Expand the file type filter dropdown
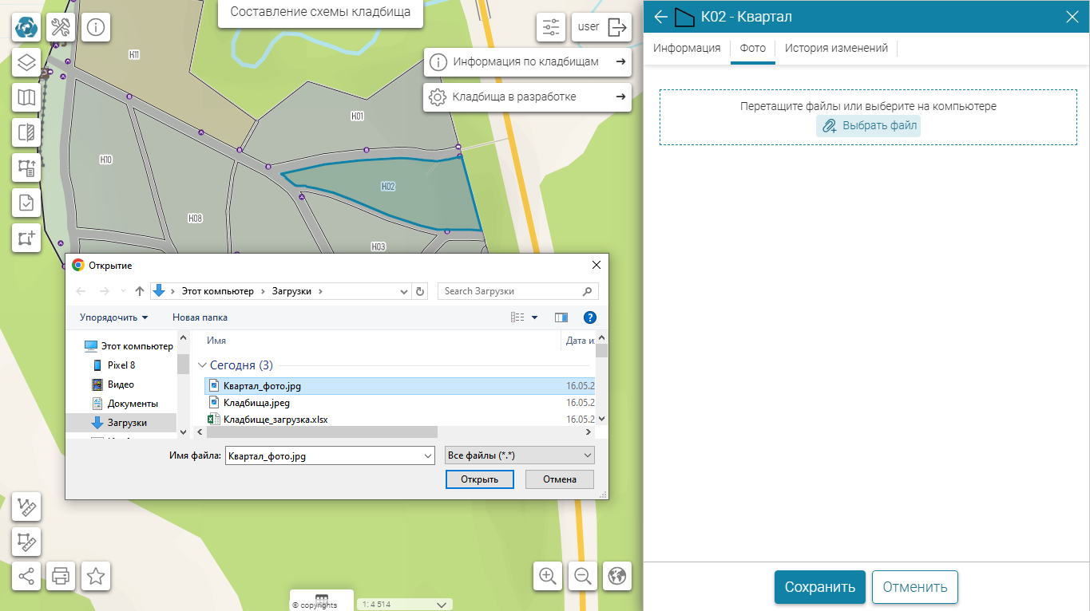1090x611 pixels. pos(519,455)
